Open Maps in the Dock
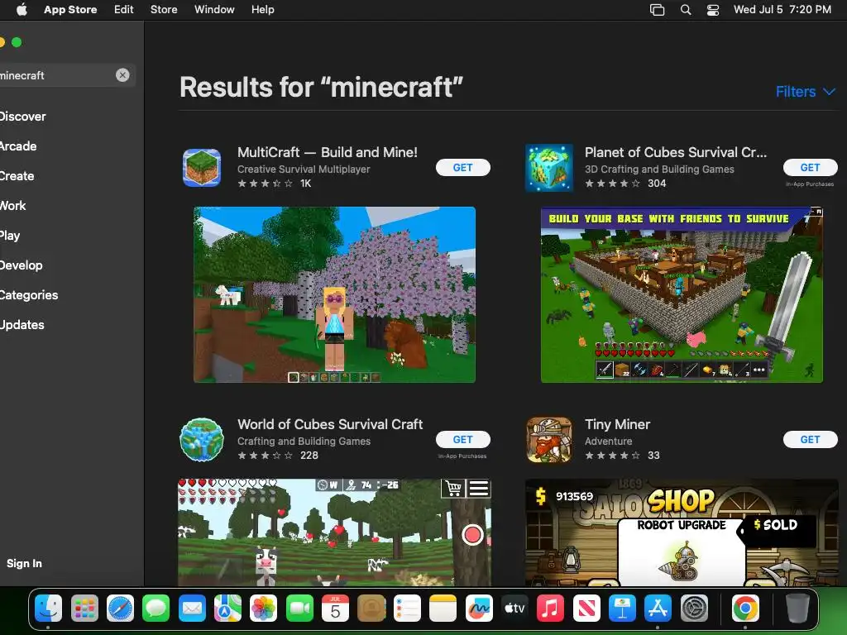 (x=227, y=609)
